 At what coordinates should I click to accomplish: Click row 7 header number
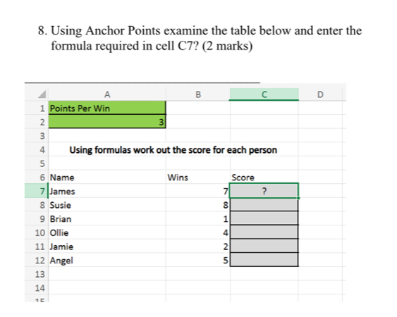click(42, 192)
